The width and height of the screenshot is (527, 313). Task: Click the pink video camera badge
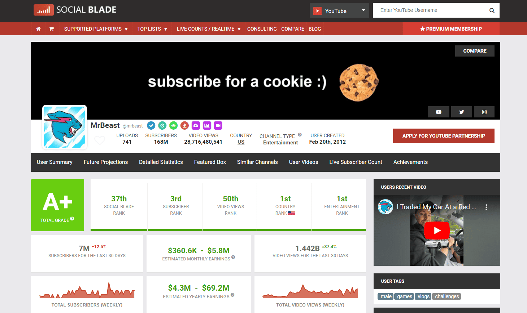point(218,125)
